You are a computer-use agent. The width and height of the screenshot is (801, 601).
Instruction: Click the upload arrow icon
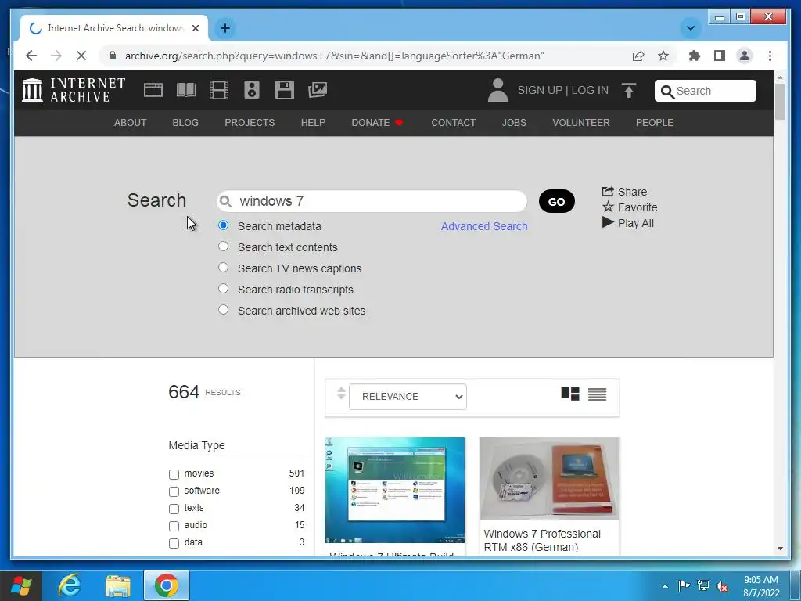(629, 91)
